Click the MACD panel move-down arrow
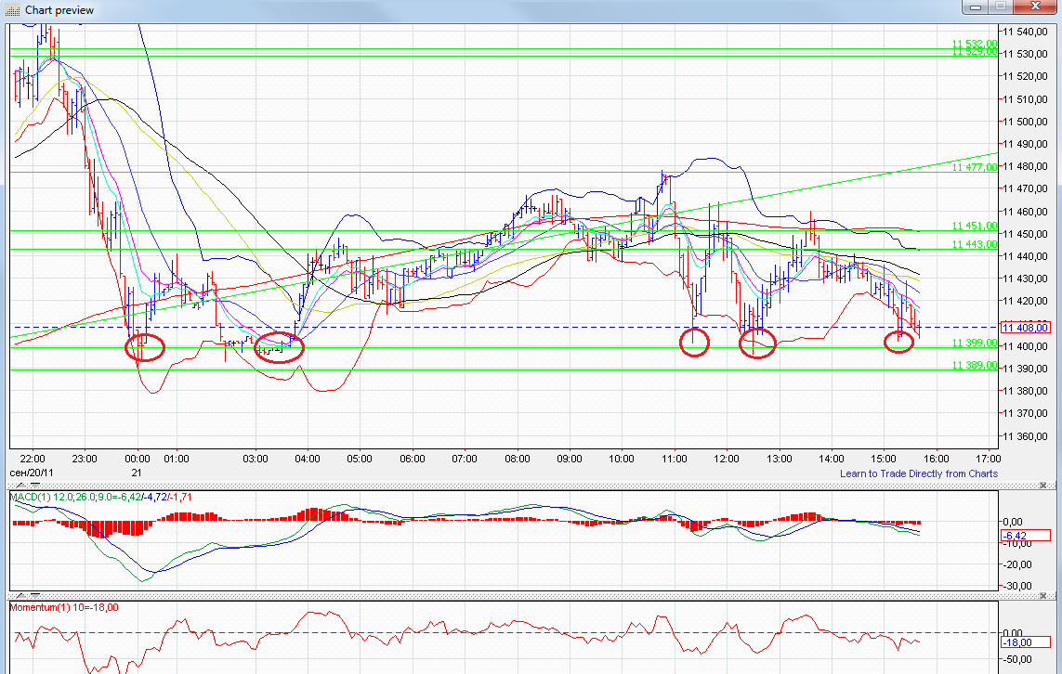 pos(36,486)
